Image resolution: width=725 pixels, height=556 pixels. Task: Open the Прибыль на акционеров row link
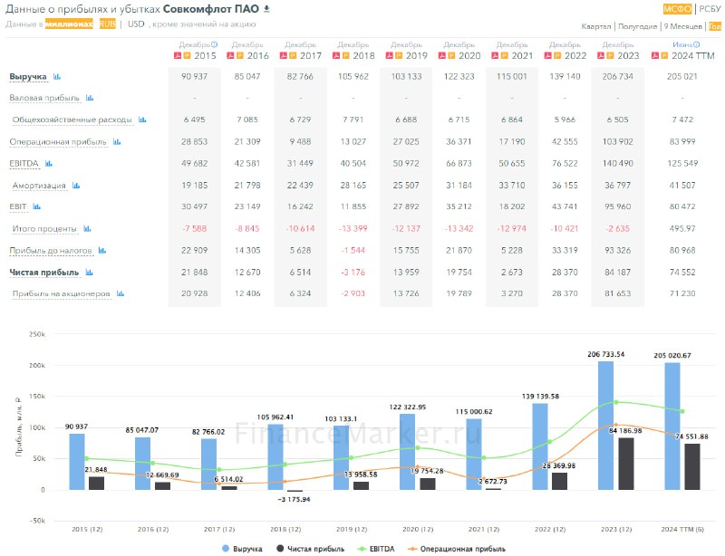coord(62,293)
